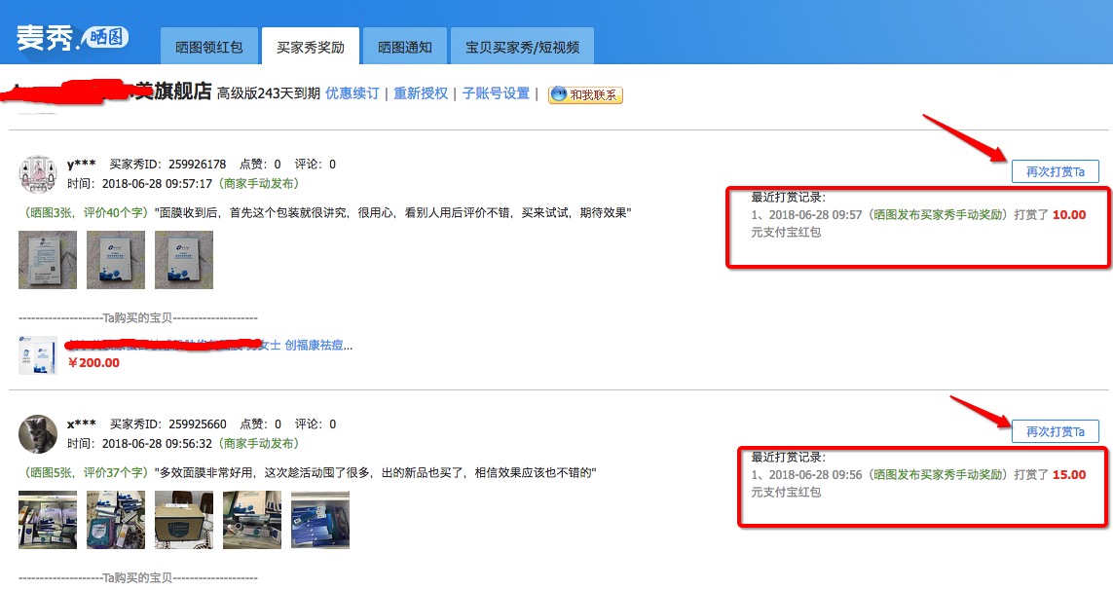Open the product link ending 创福康祛痘
Viewport: 1113px width, 590px height.
[209, 345]
